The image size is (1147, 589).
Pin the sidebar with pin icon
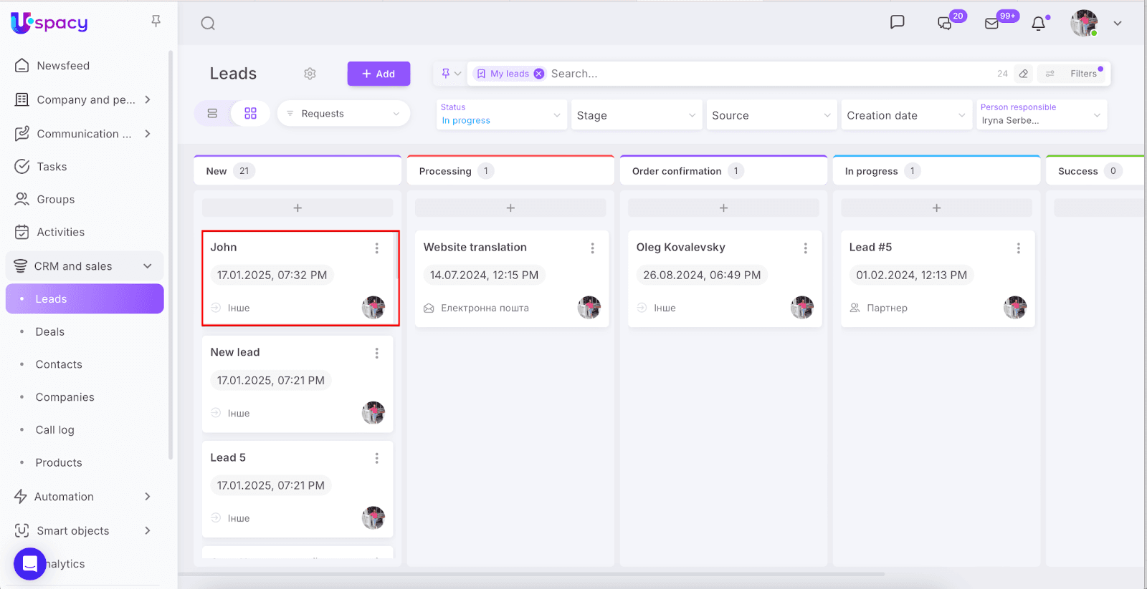pyautogui.click(x=156, y=21)
